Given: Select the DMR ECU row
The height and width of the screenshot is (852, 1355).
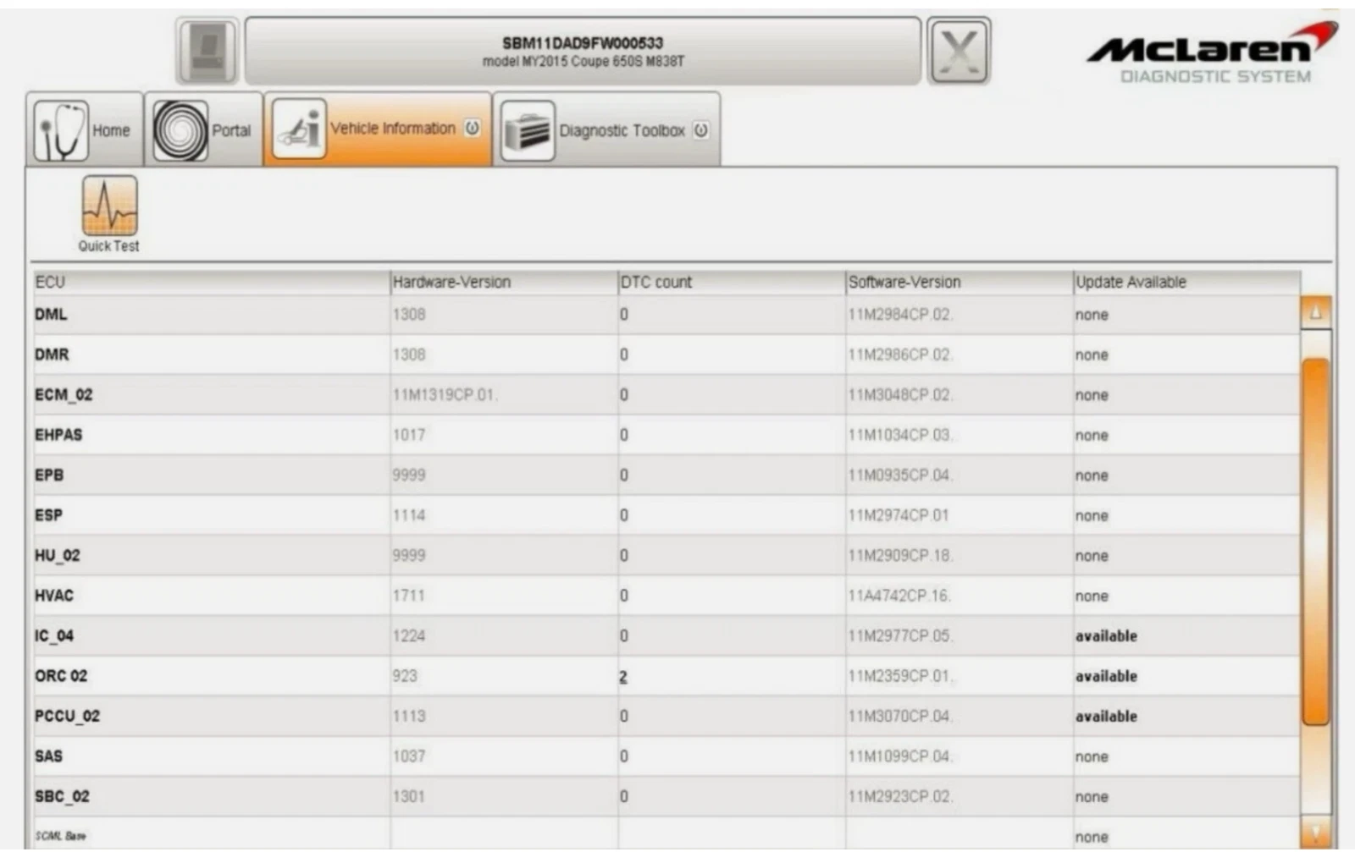Looking at the screenshot, I should click(666, 355).
